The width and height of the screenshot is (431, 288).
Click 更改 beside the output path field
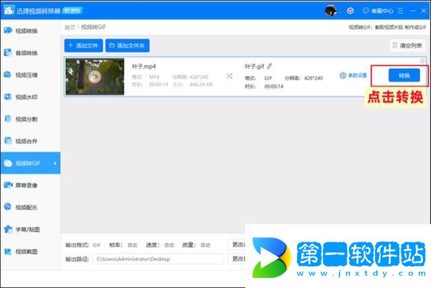point(236,258)
